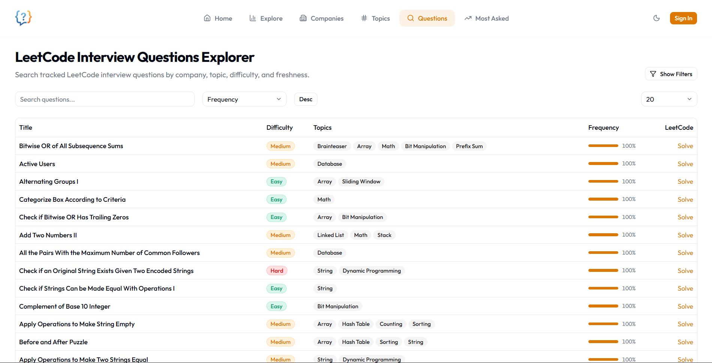Click Solve link for Complement of Base 10 Integer

point(685,306)
